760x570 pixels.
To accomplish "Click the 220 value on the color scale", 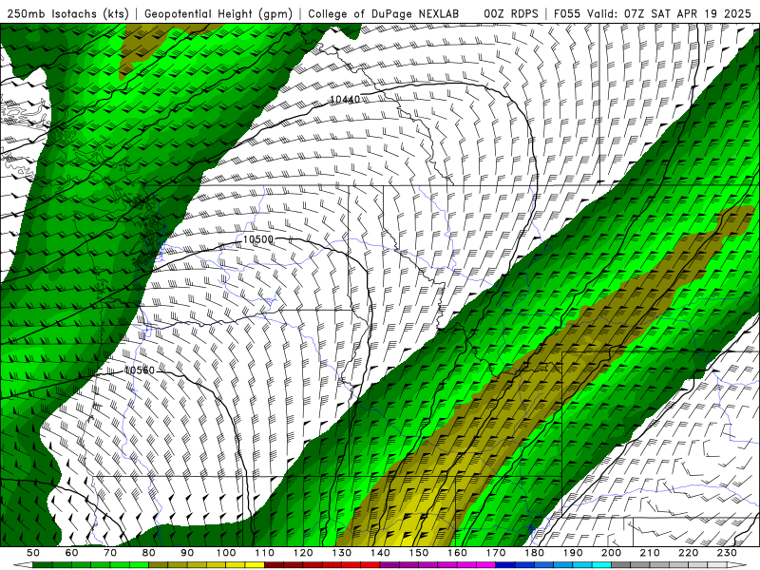I will click(x=689, y=553).
